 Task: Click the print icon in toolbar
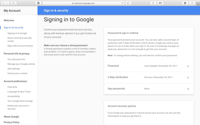[x=160, y=3]
